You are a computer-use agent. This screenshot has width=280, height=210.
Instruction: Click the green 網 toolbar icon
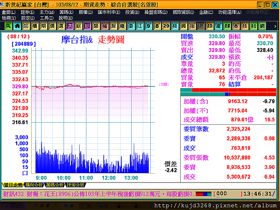262,26
